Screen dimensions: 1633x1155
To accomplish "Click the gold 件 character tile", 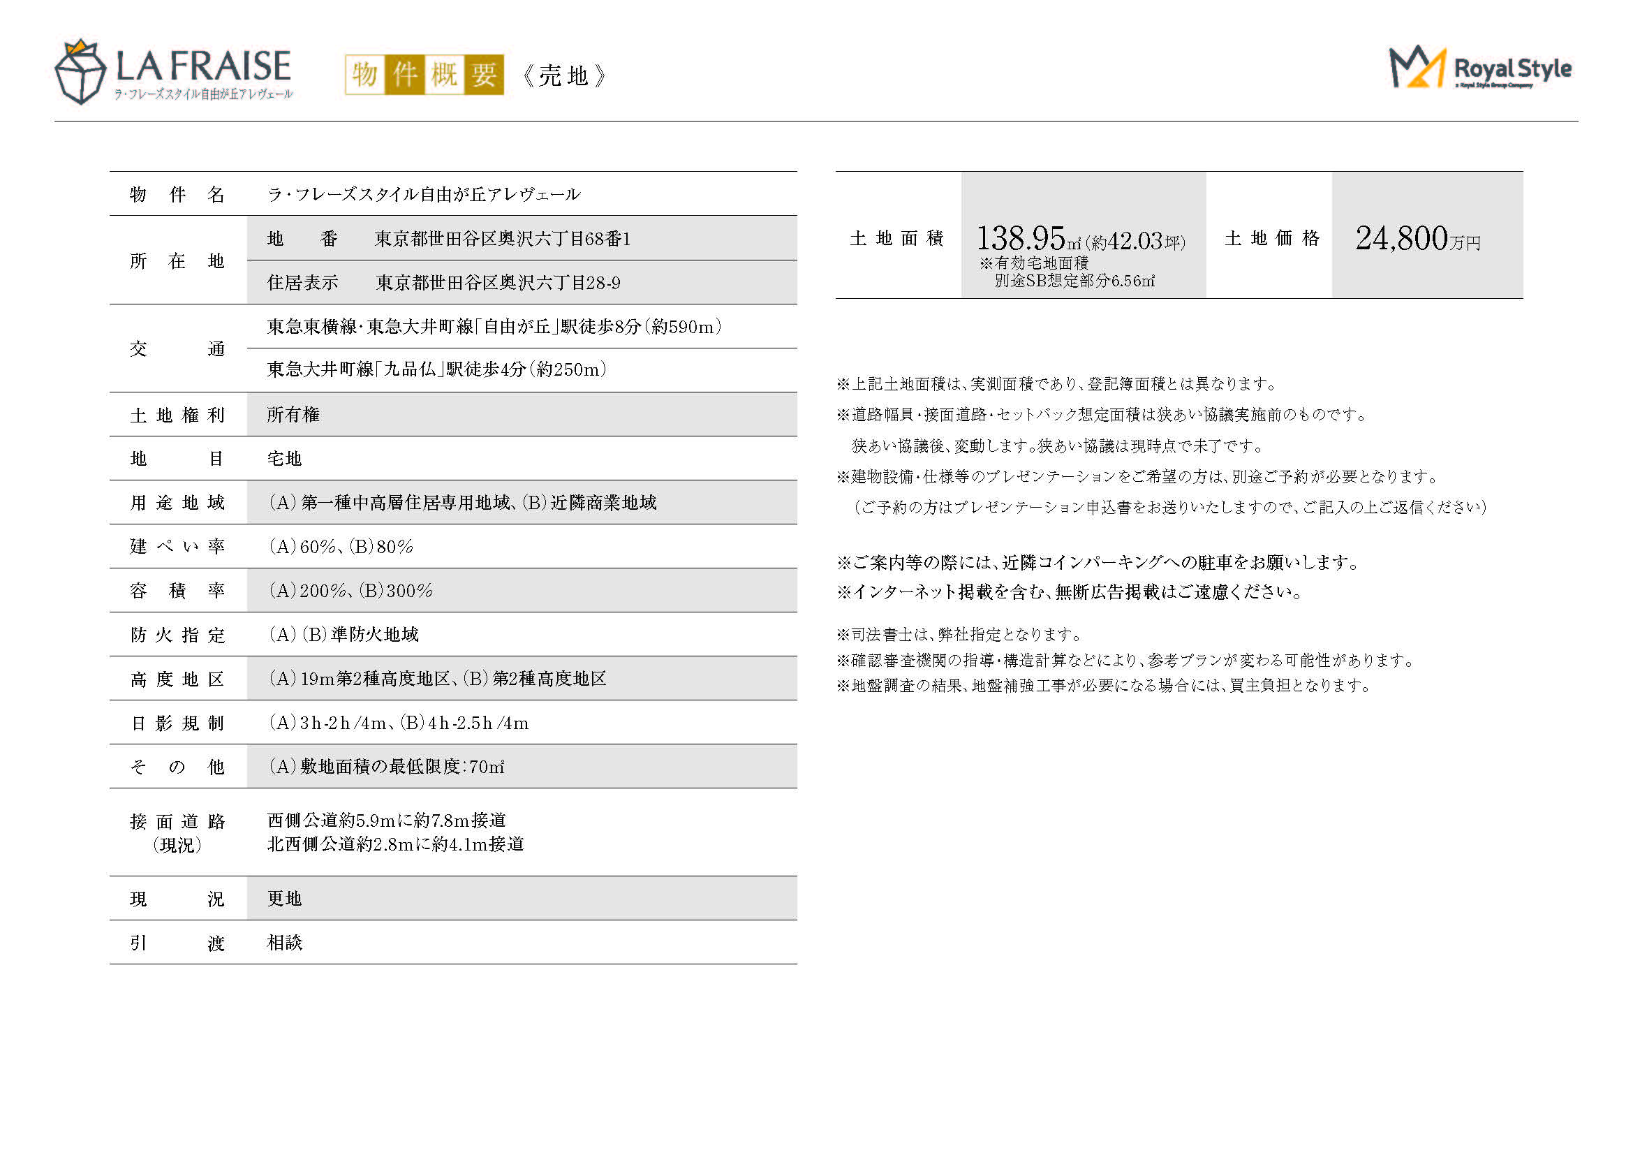I will pyautogui.click(x=405, y=74).
